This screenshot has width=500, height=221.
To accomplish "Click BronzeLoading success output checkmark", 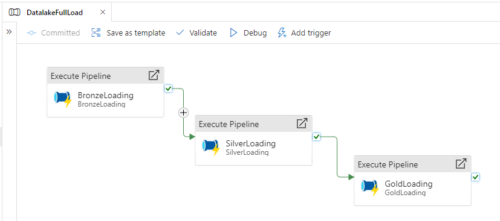I will [x=168, y=89].
